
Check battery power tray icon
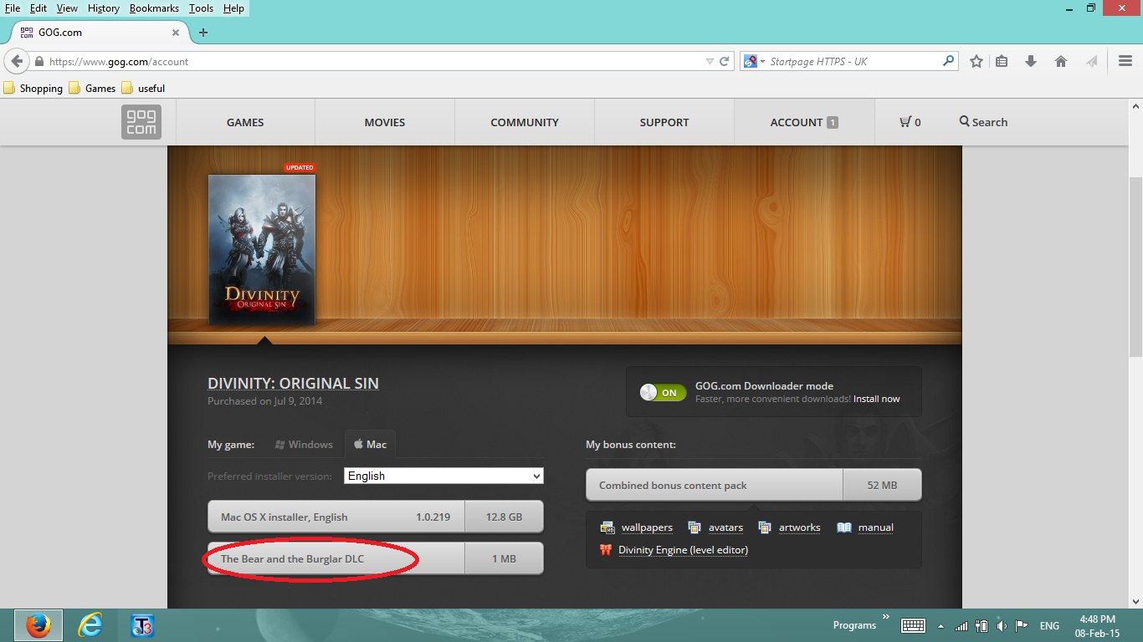(982, 625)
